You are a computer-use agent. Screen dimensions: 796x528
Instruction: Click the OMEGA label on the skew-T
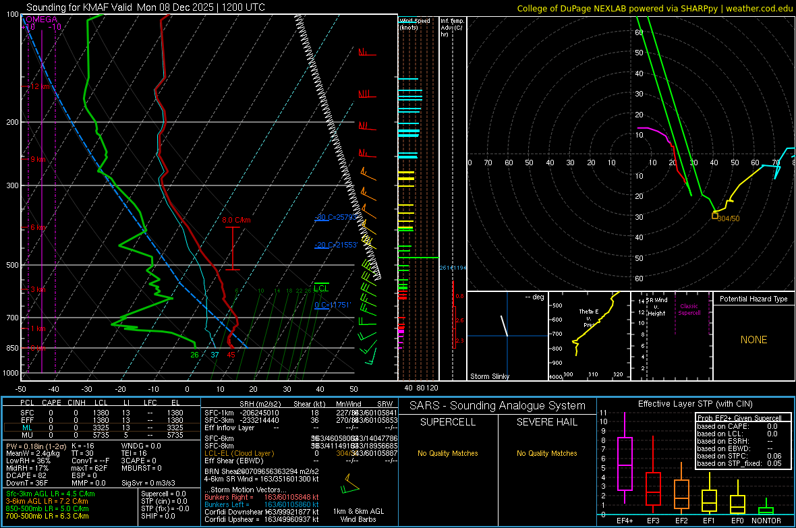coord(42,20)
